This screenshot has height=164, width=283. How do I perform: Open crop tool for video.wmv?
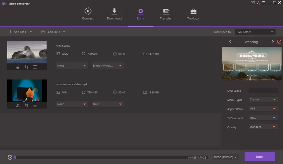(x=26, y=67)
